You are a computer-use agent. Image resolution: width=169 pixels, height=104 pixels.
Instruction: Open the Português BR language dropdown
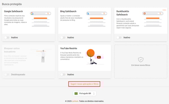tap(84, 94)
